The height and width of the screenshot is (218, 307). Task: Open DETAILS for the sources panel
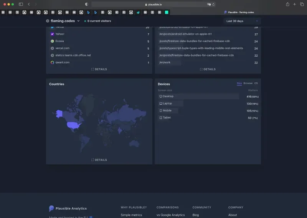coord(99,69)
